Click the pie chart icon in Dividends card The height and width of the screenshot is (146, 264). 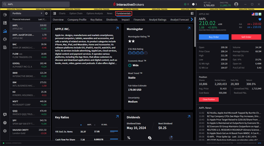tap(171, 138)
